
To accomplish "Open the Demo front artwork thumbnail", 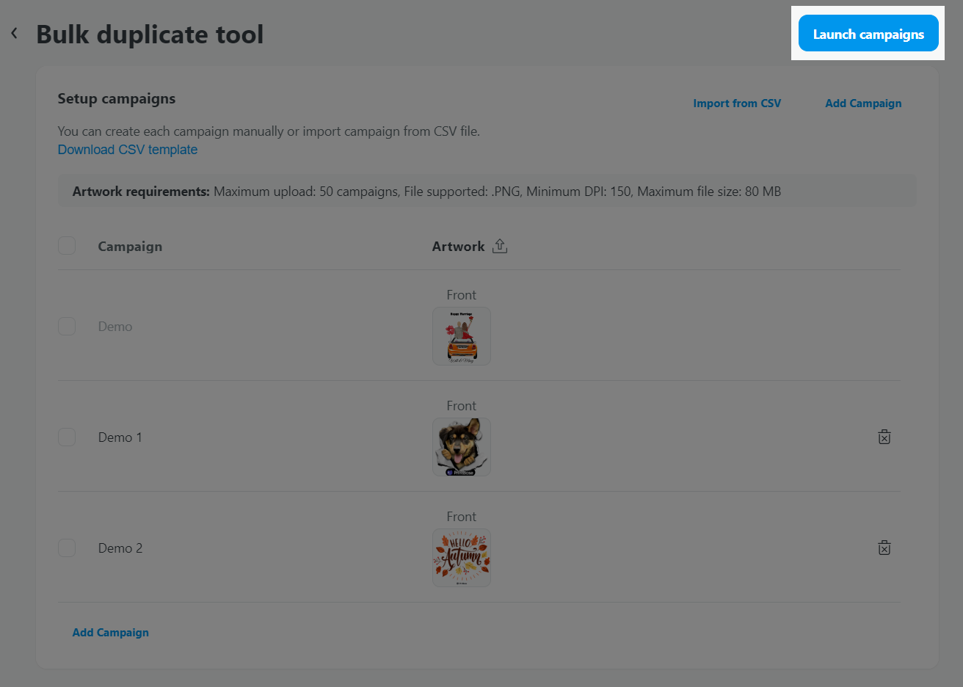I will coord(462,336).
